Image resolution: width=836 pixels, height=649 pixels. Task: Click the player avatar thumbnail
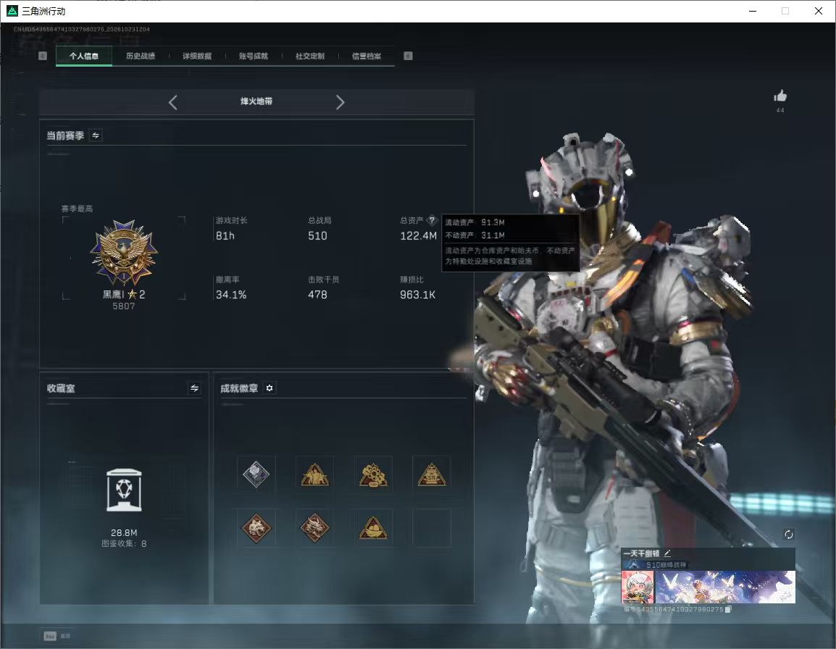[x=638, y=587]
